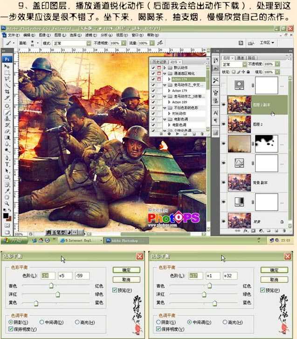Select the Blur tool
This screenshot has height=339, width=297.
tap(7, 144)
